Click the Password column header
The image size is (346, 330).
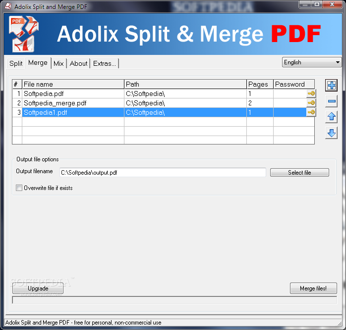click(294, 84)
